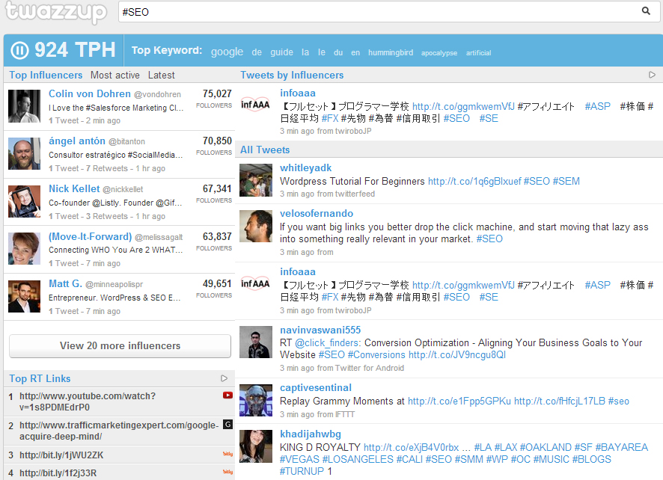The height and width of the screenshot is (480, 663).
Task: Open the t.co/eXjB4V0rbx link
Action: click(x=411, y=447)
